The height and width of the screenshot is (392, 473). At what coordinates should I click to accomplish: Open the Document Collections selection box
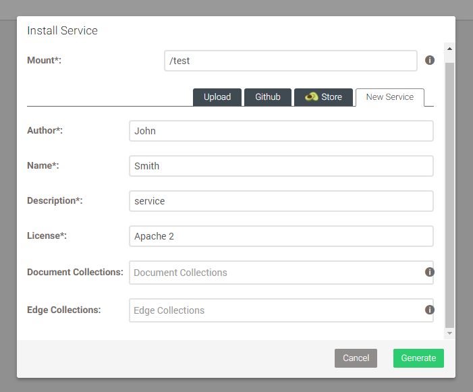274,273
